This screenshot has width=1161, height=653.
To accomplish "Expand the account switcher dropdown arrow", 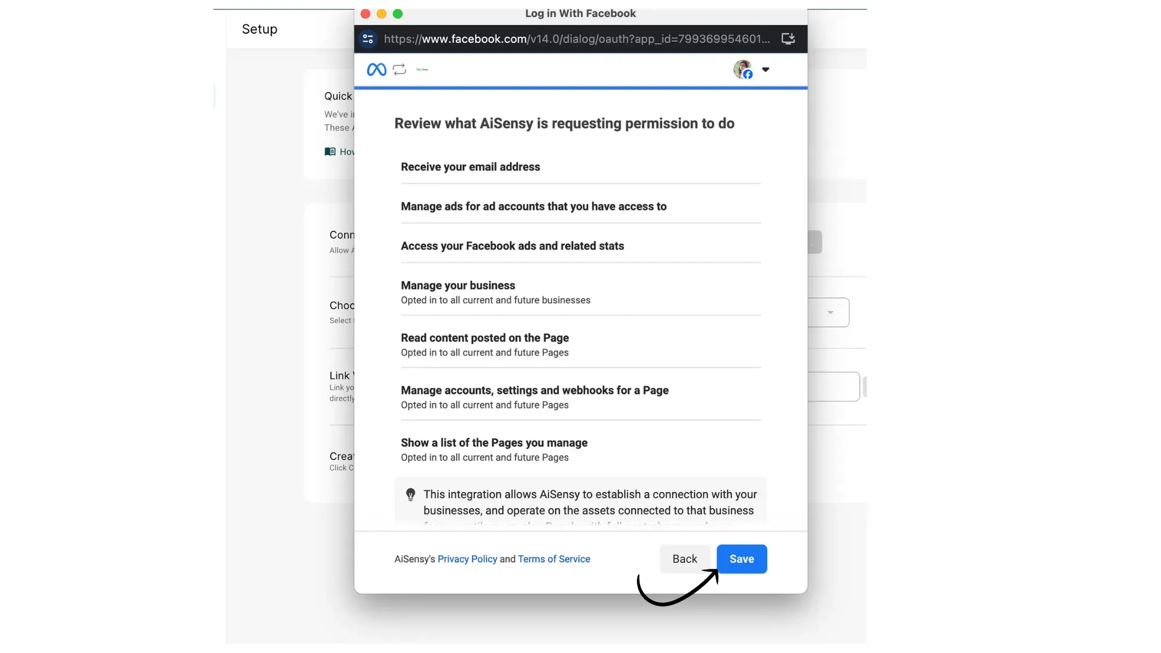I will click(766, 70).
